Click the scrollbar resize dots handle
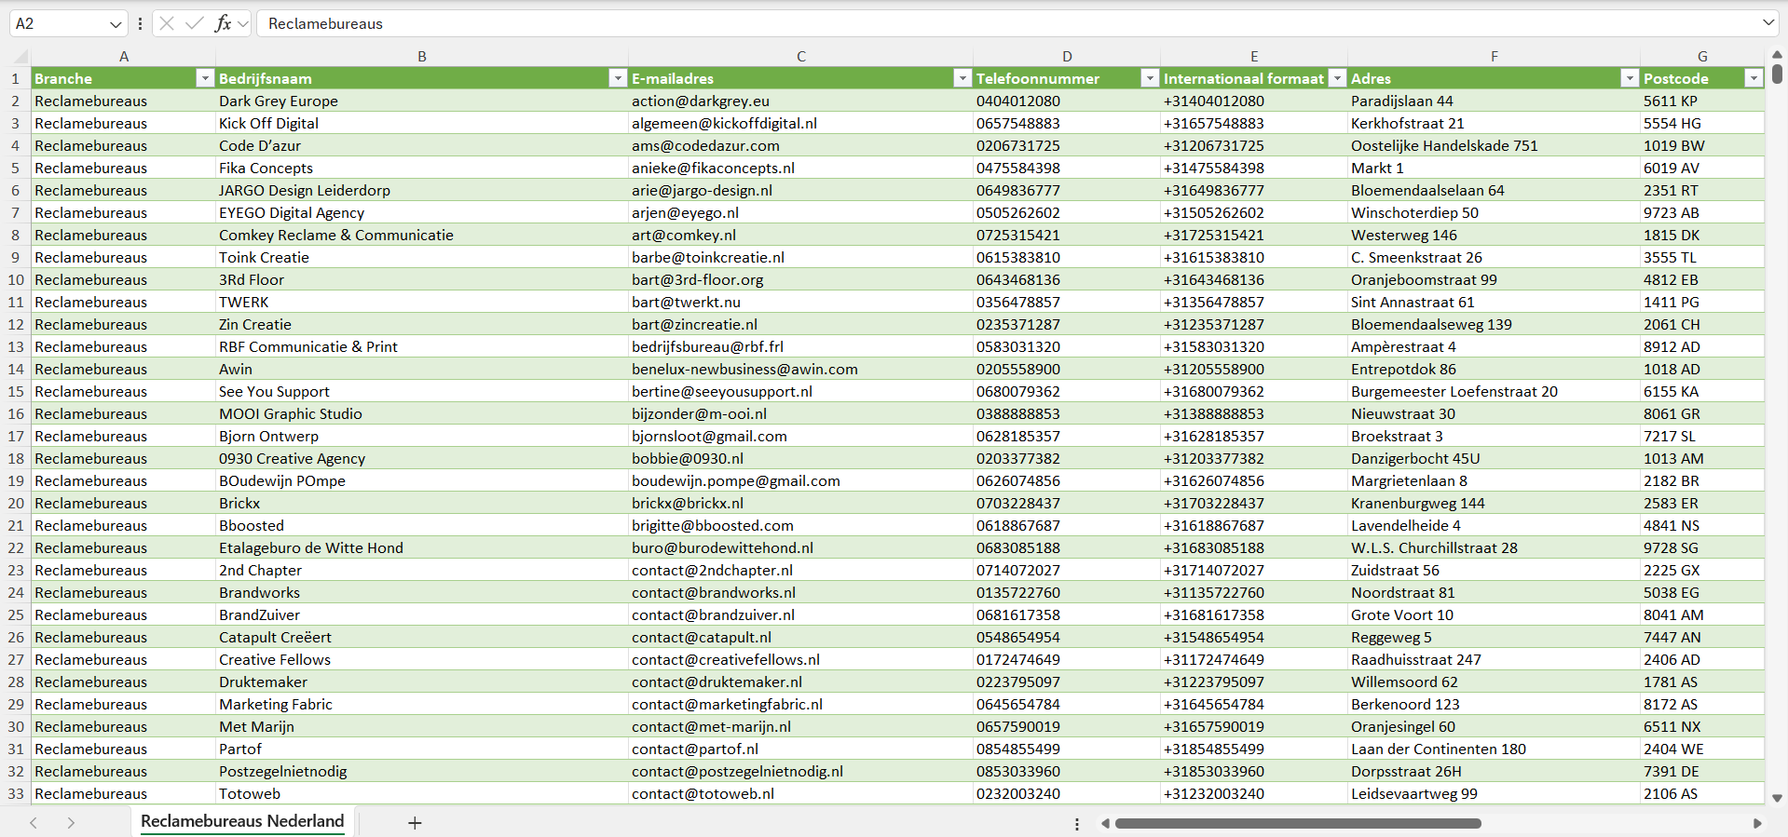This screenshot has width=1788, height=837. 1077,824
